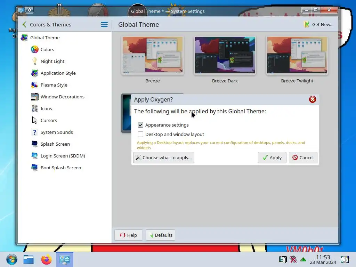
Task: Cancel the Apply Oxygen dialog
Action: click(x=303, y=157)
